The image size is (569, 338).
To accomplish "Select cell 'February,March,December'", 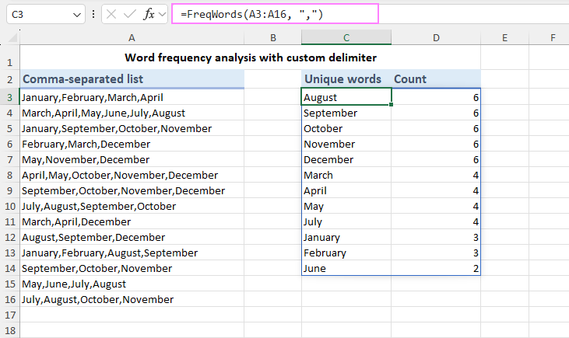I will [132, 145].
